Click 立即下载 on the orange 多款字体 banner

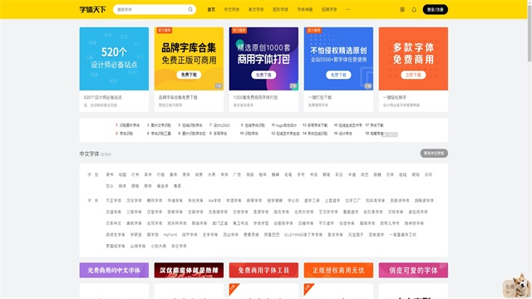point(413,75)
